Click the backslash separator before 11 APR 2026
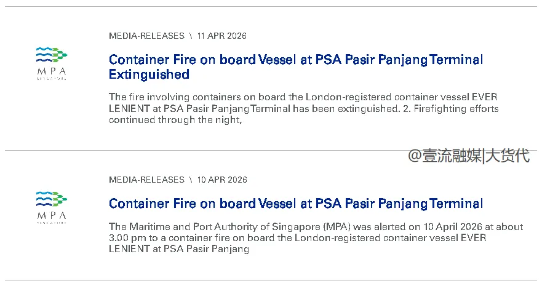The height and width of the screenshot is (286, 542). [x=191, y=36]
